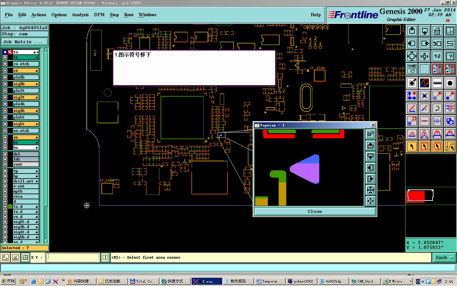This screenshot has height=286, width=457.
Task: Click the question mark help icon
Action: click(x=450, y=56)
